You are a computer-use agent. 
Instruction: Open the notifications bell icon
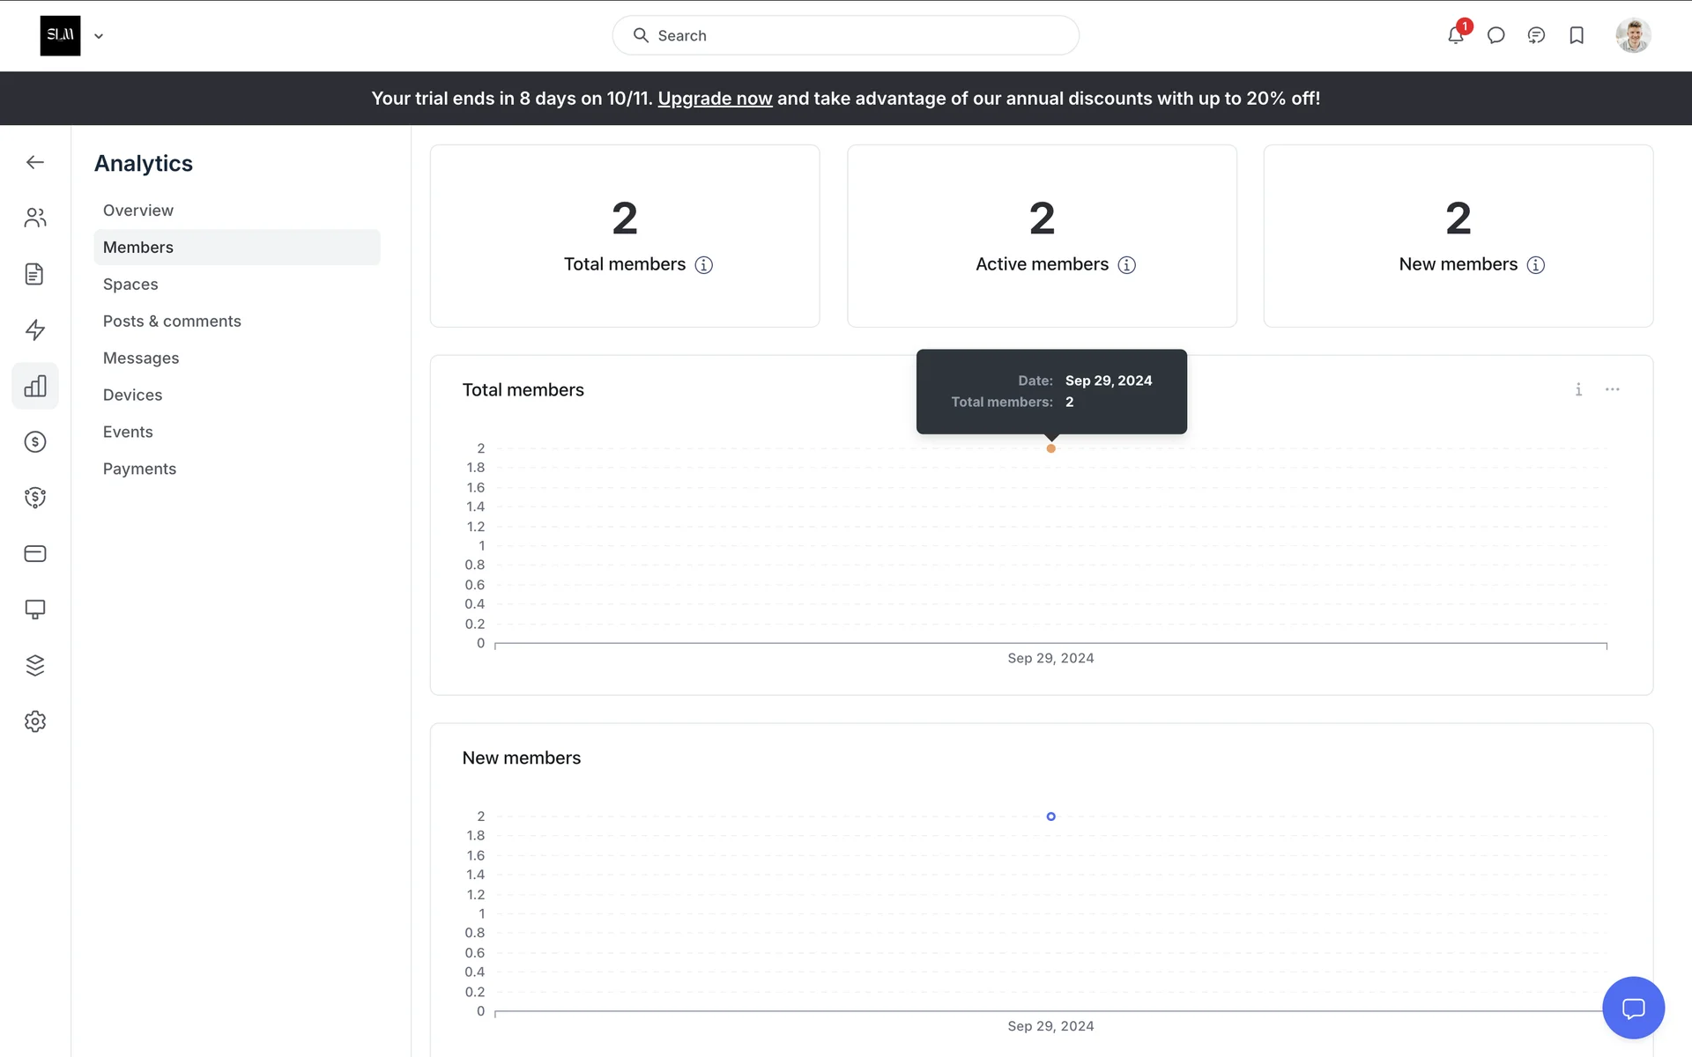1455,35
